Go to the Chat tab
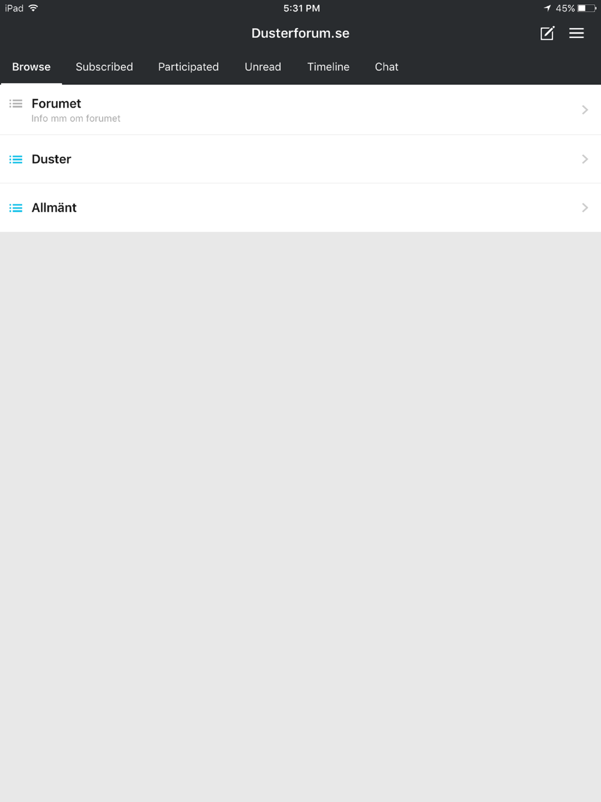The height and width of the screenshot is (802, 601). [386, 67]
